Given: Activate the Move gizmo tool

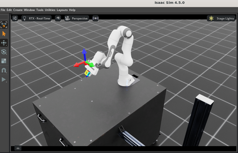Looking at the screenshot, I should tap(4, 43).
